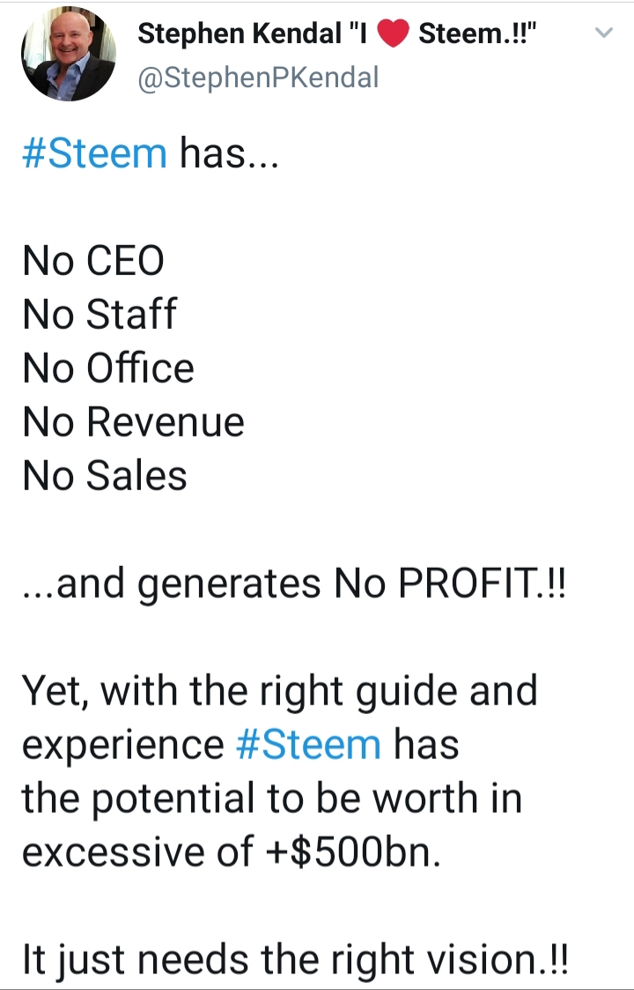Expand the tweet options chevron
This screenshot has width=634, height=990.
604,33
